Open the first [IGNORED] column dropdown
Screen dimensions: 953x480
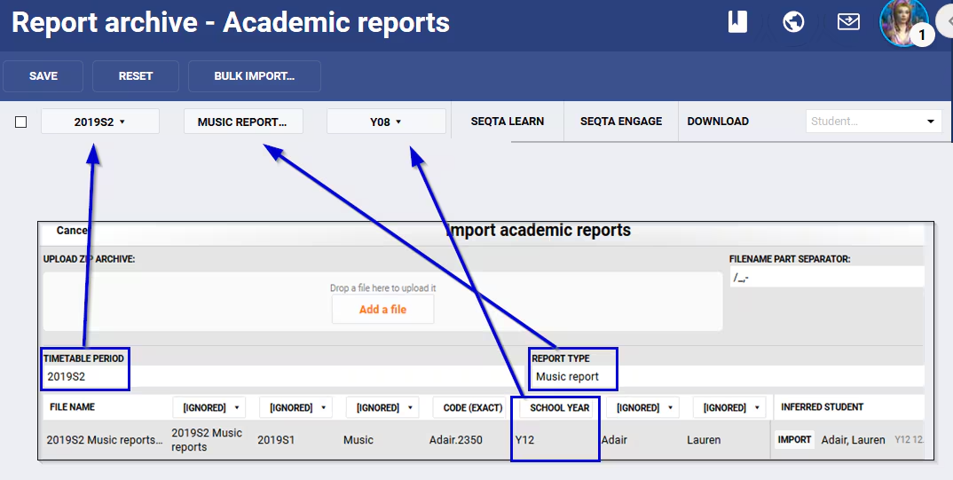pyautogui.click(x=209, y=408)
